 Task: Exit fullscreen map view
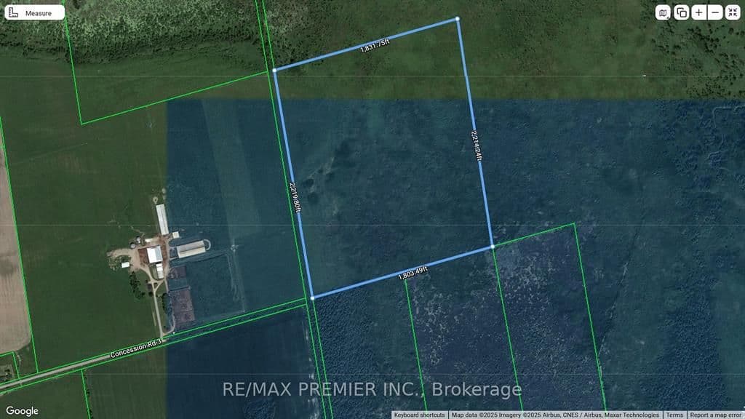click(x=733, y=12)
